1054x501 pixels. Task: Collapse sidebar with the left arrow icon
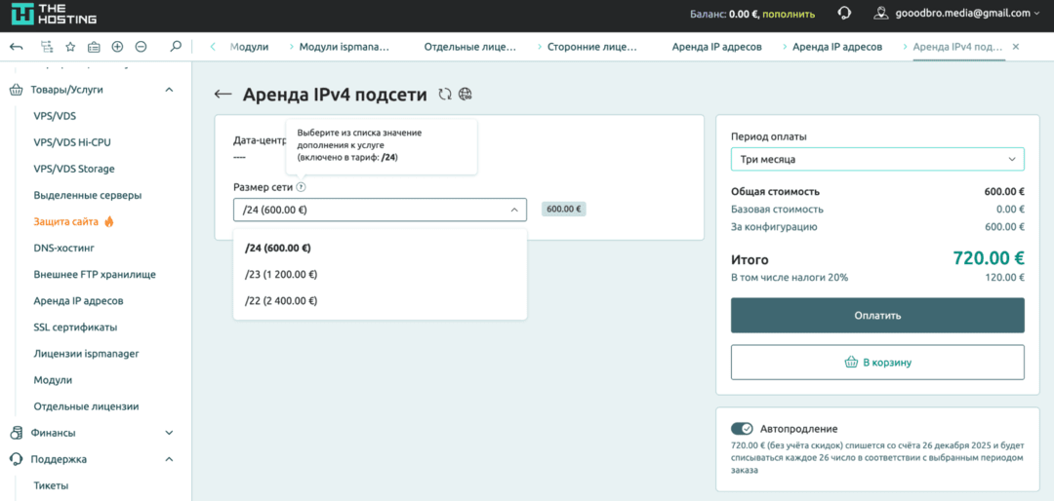click(x=17, y=47)
